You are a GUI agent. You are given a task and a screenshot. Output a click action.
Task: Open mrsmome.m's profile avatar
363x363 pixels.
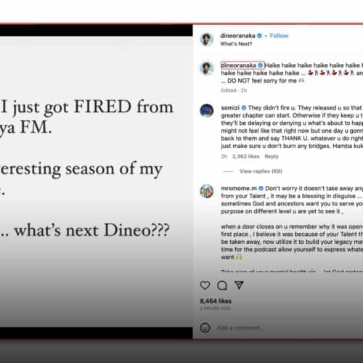[207, 191]
